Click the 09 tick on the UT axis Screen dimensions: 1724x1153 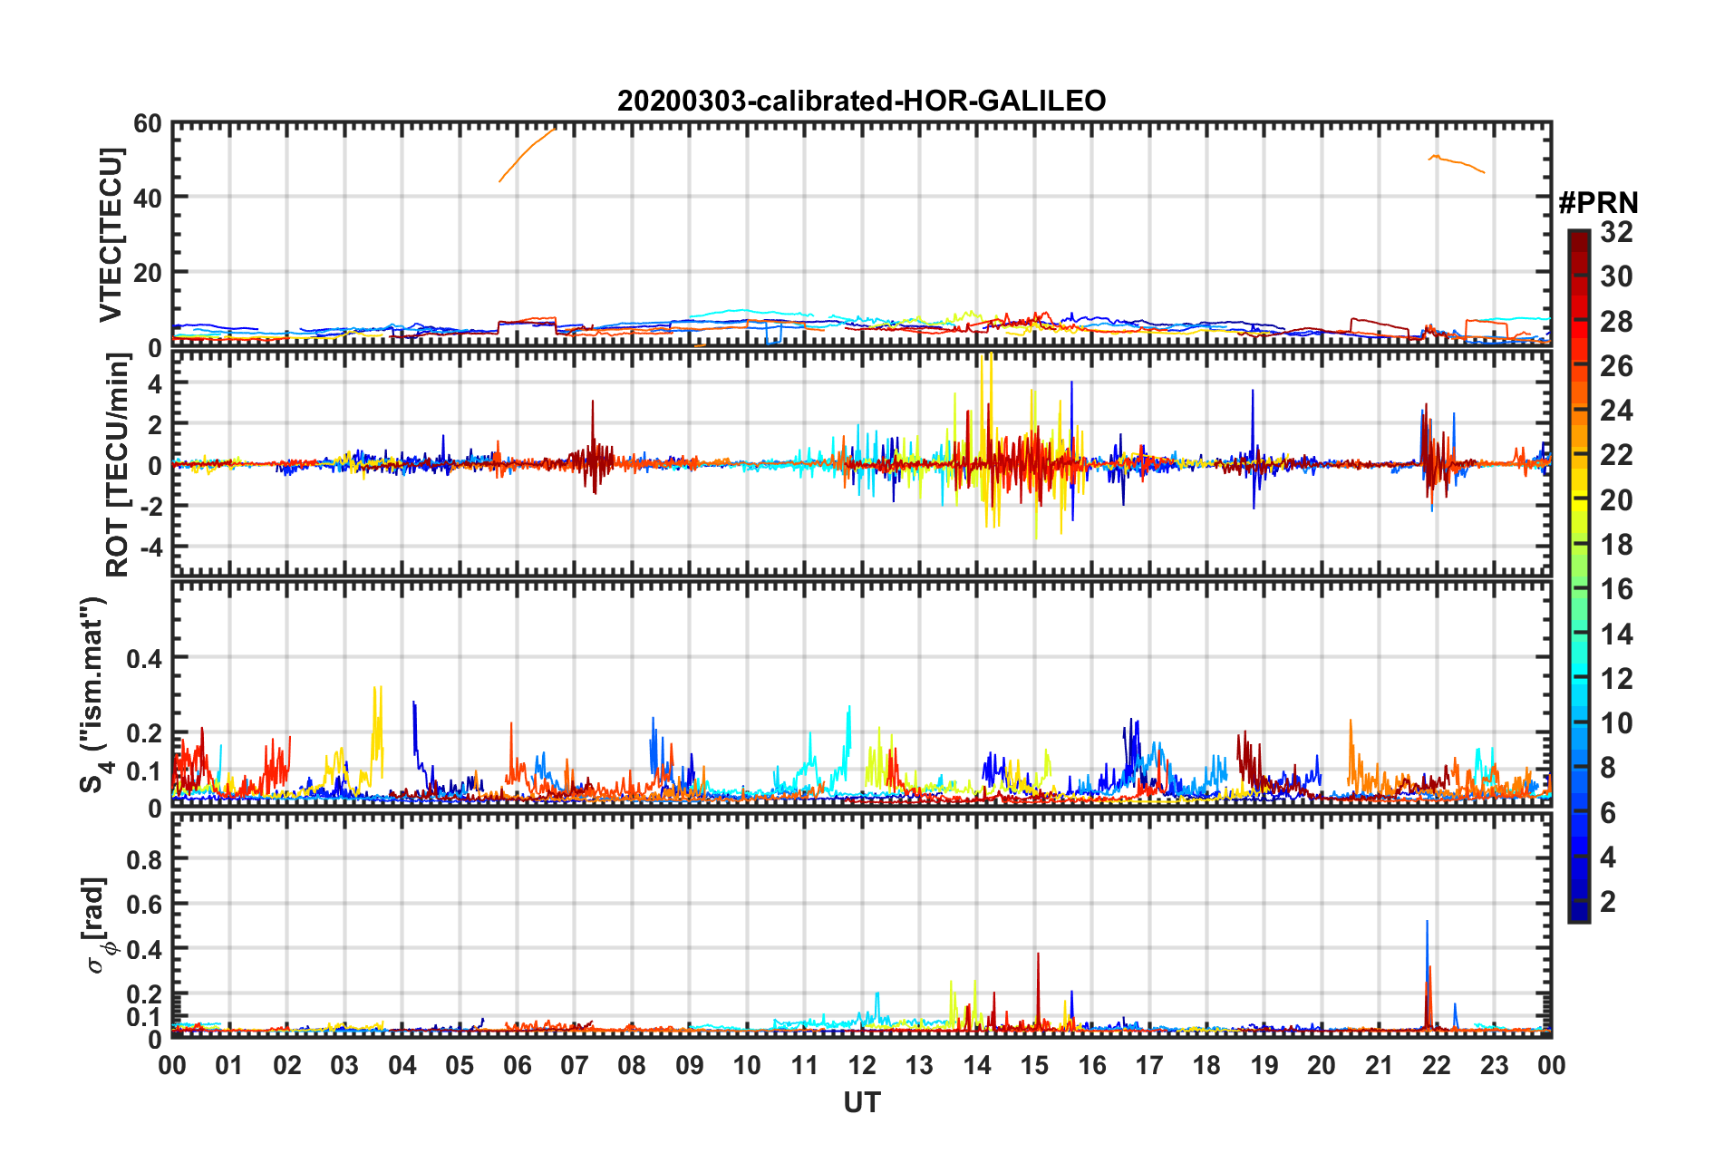[x=690, y=1065]
